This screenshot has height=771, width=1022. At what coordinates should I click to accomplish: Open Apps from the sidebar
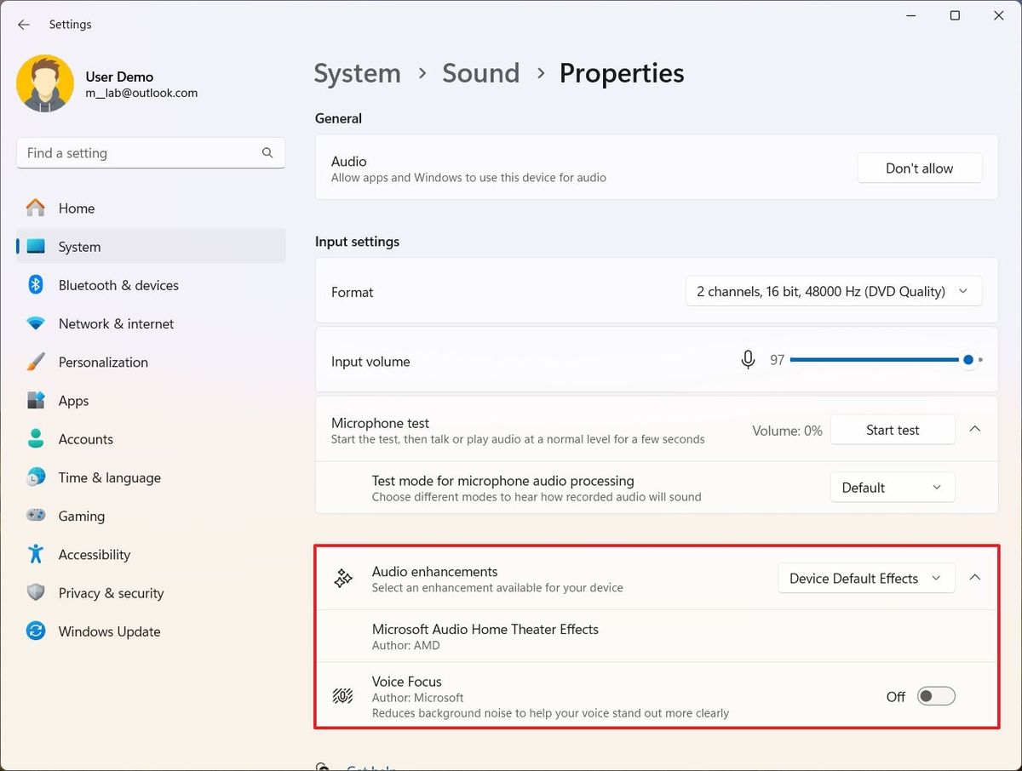pyautogui.click(x=72, y=400)
